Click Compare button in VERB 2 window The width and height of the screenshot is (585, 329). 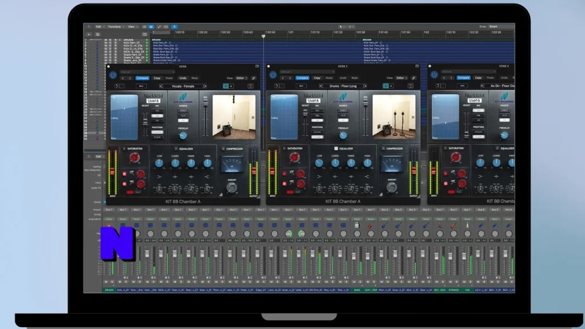click(x=302, y=78)
